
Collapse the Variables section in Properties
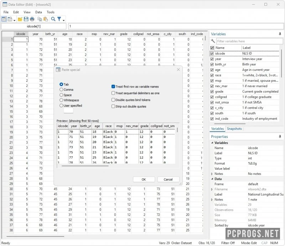212,143
